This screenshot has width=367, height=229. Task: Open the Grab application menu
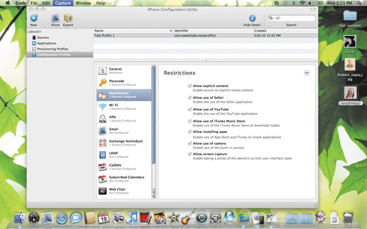21,3
